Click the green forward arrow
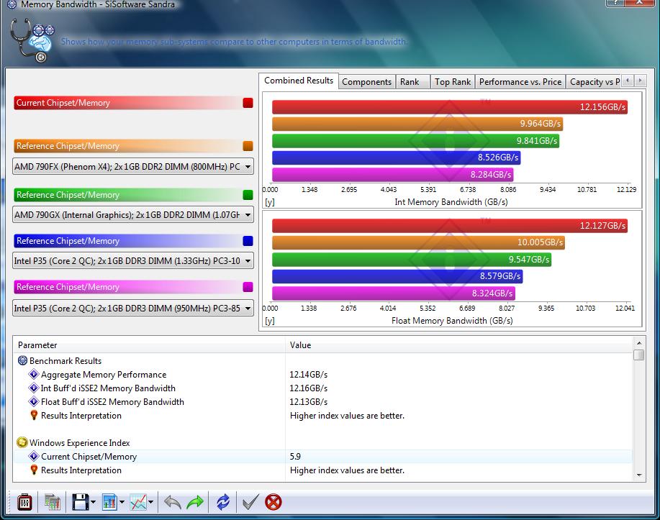 tap(195, 502)
